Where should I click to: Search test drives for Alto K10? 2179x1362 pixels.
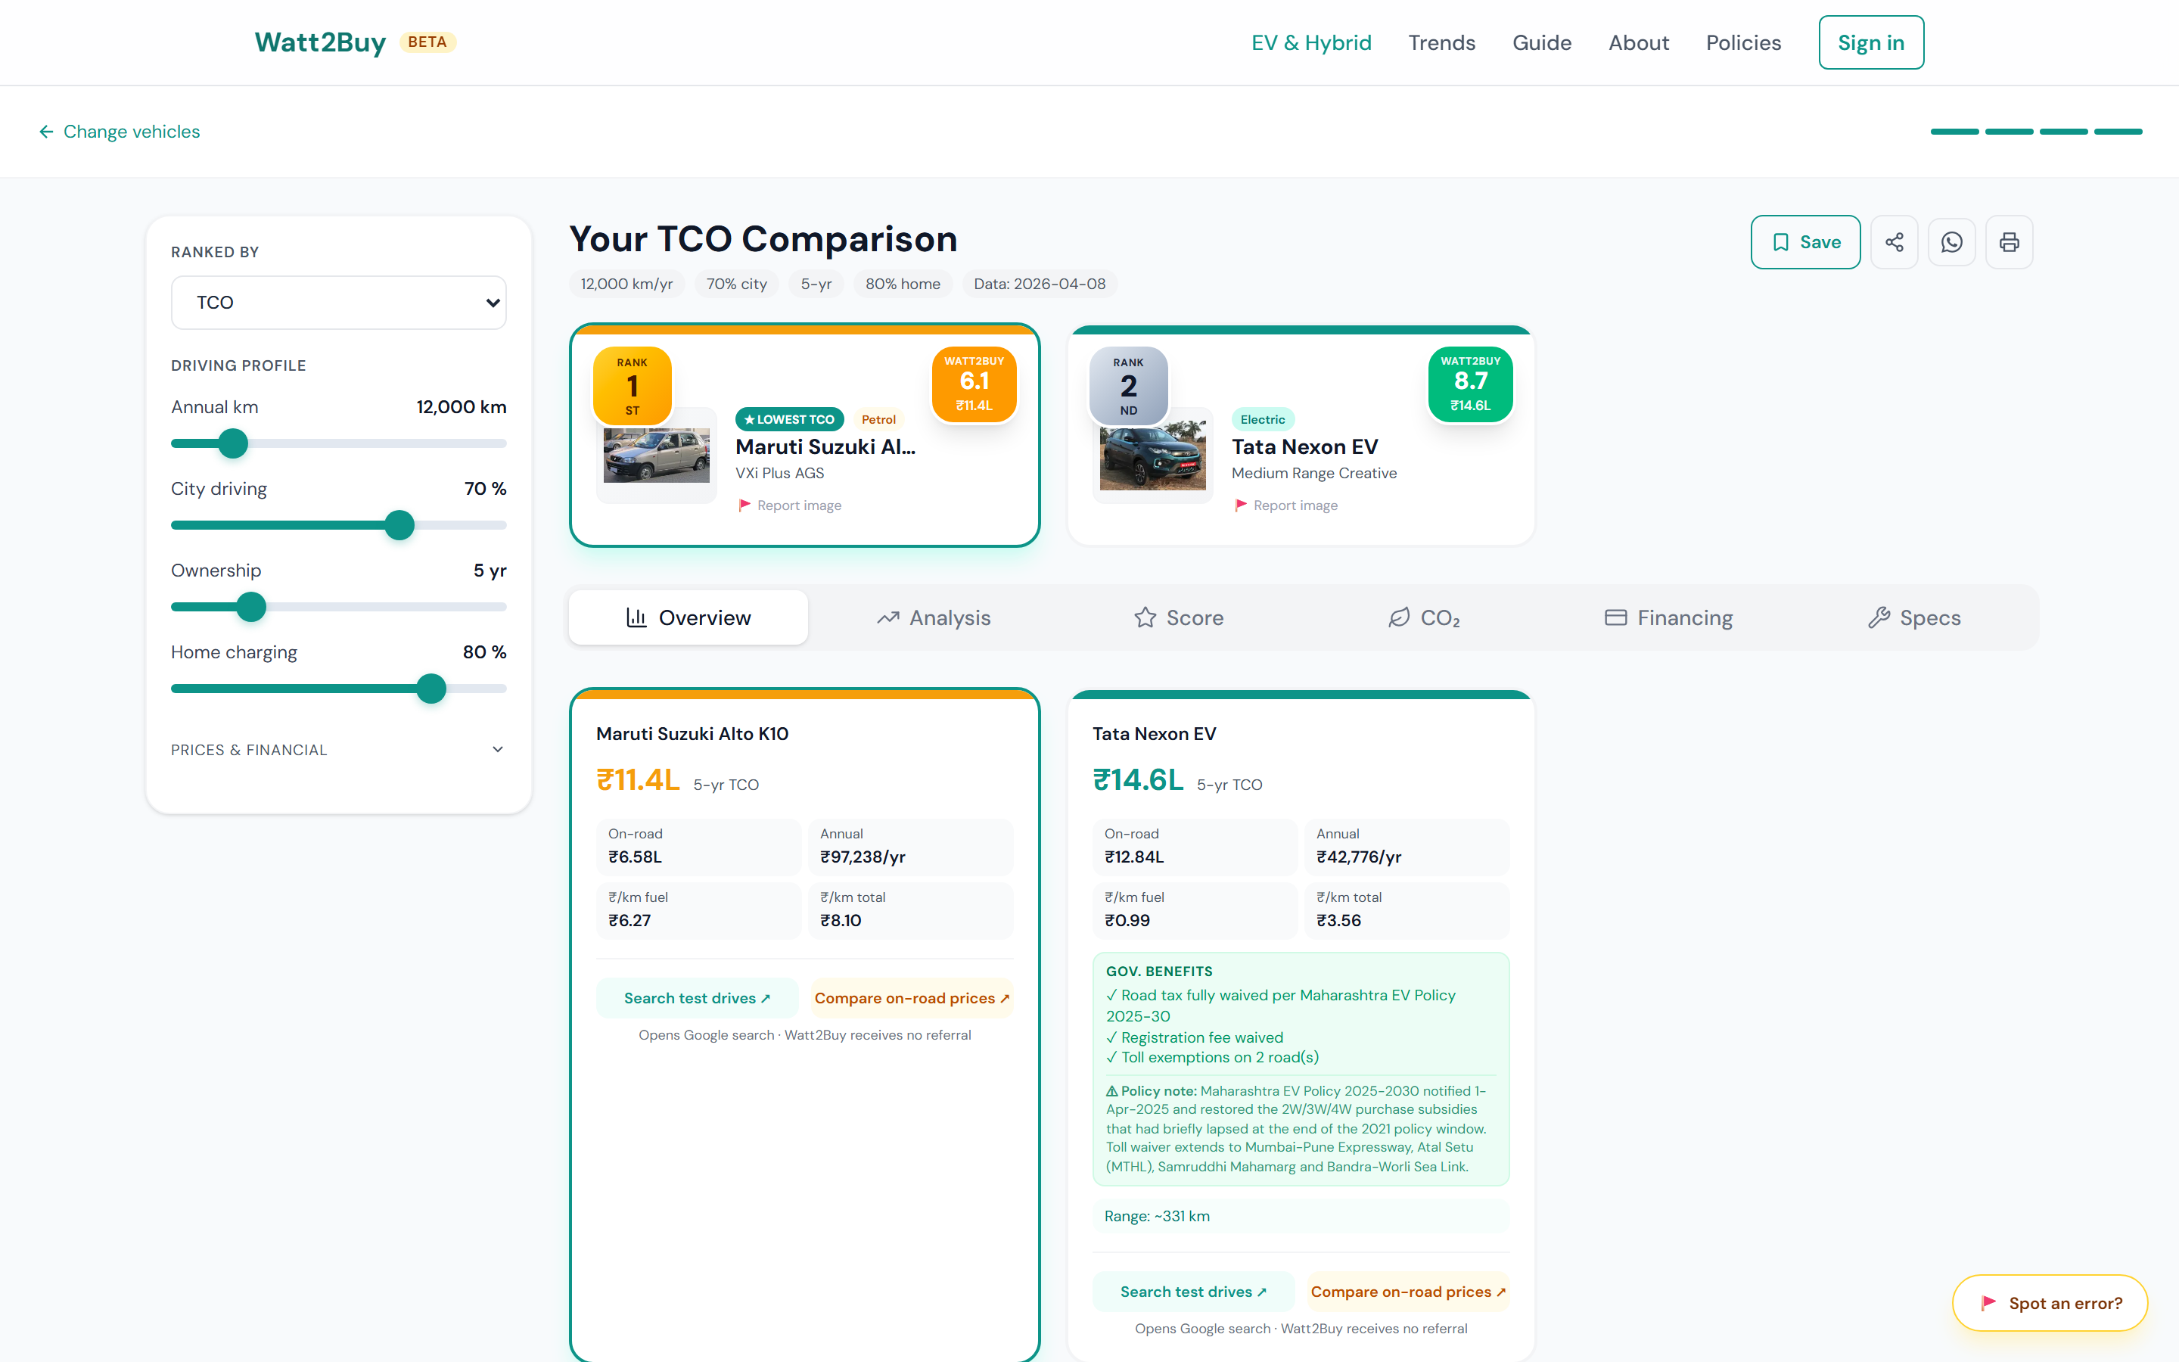(697, 998)
